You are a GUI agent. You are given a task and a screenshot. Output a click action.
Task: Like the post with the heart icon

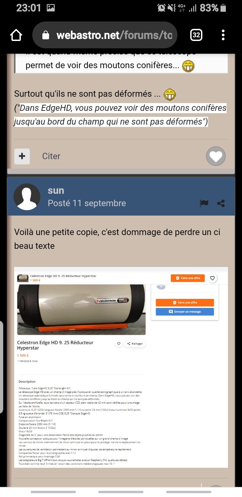[216, 156]
